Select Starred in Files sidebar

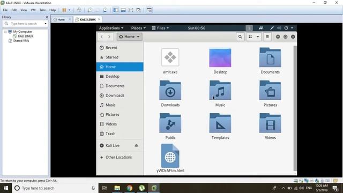[120, 57]
